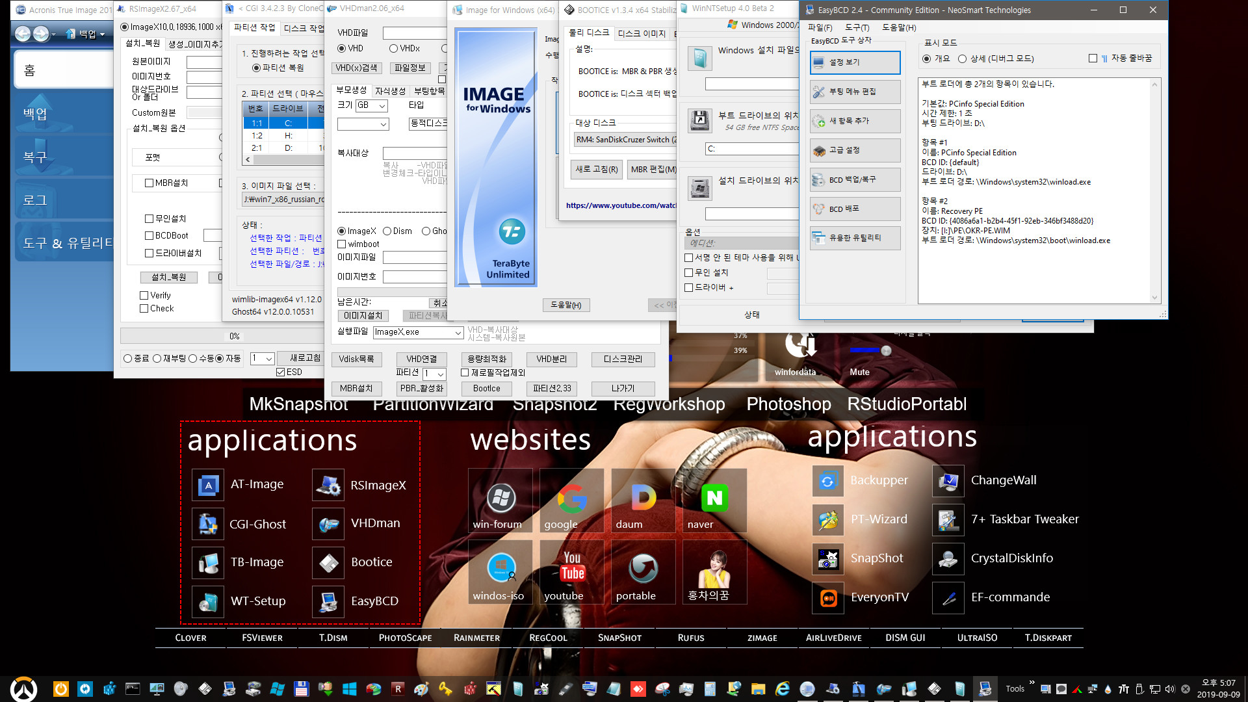Click 새로 고침(R) button in BOOTICE

click(x=596, y=169)
